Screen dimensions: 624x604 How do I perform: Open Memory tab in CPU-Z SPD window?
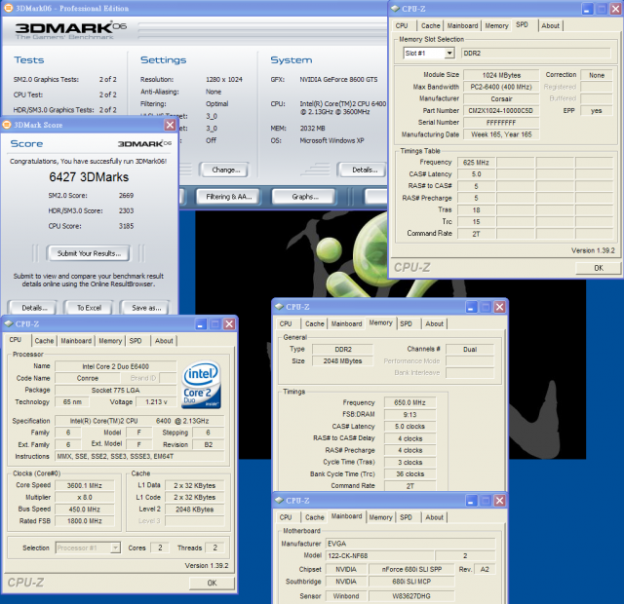point(496,26)
